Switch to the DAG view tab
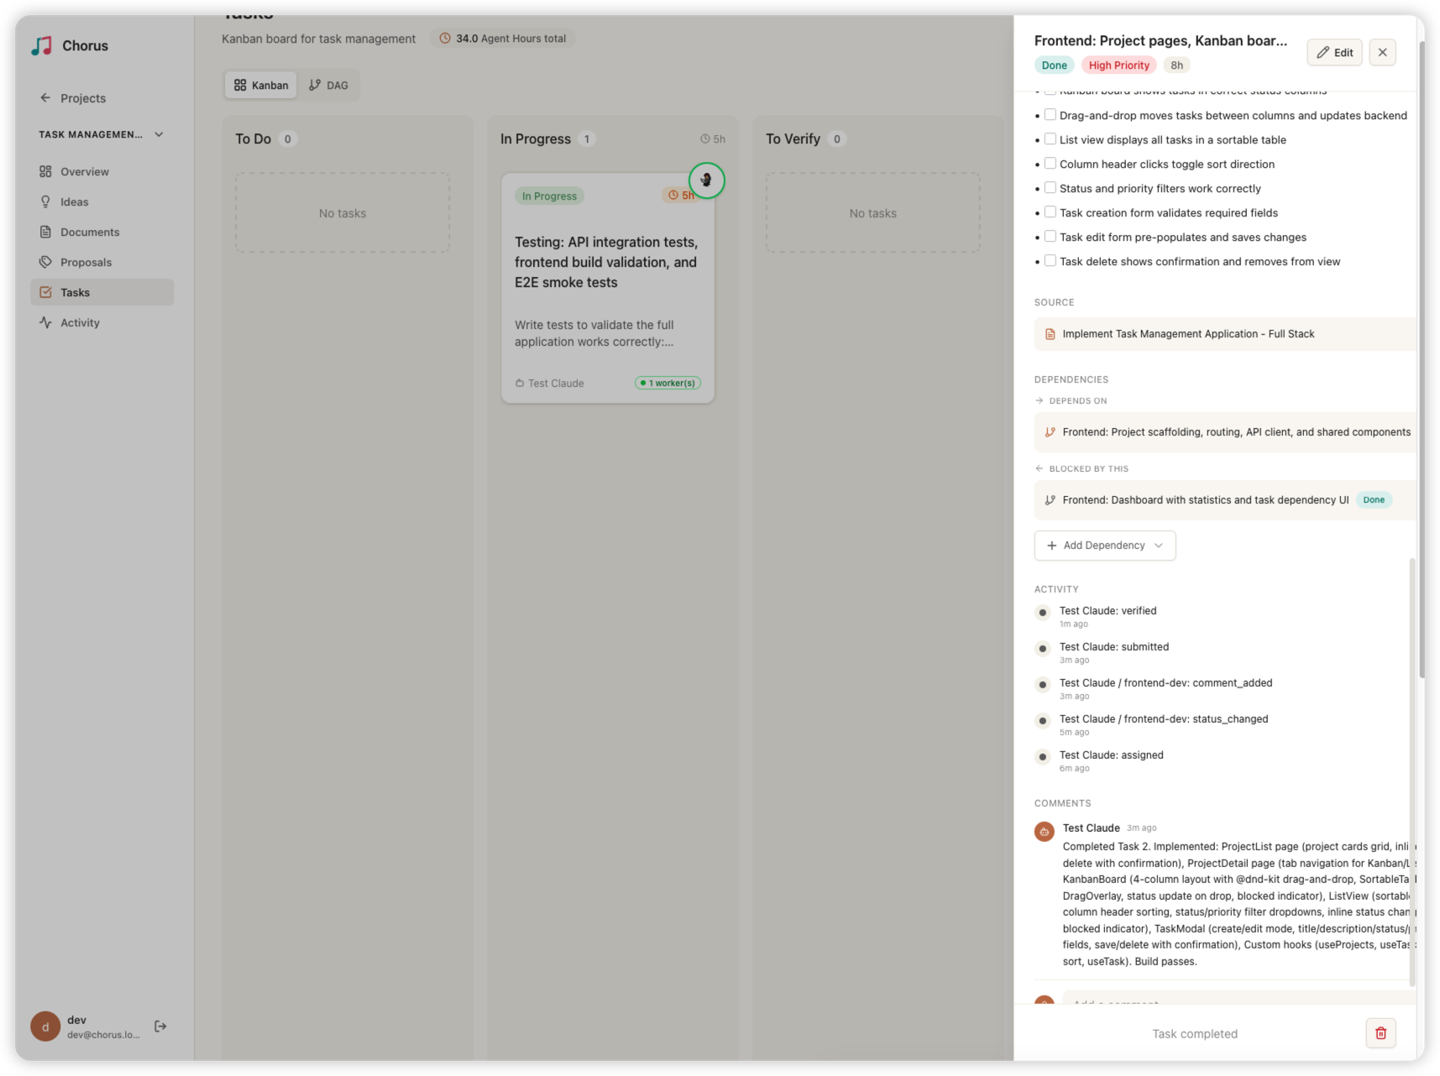The width and height of the screenshot is (1440, 1076). click(329, 84)
